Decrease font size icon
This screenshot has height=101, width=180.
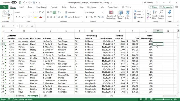(43, 12)
